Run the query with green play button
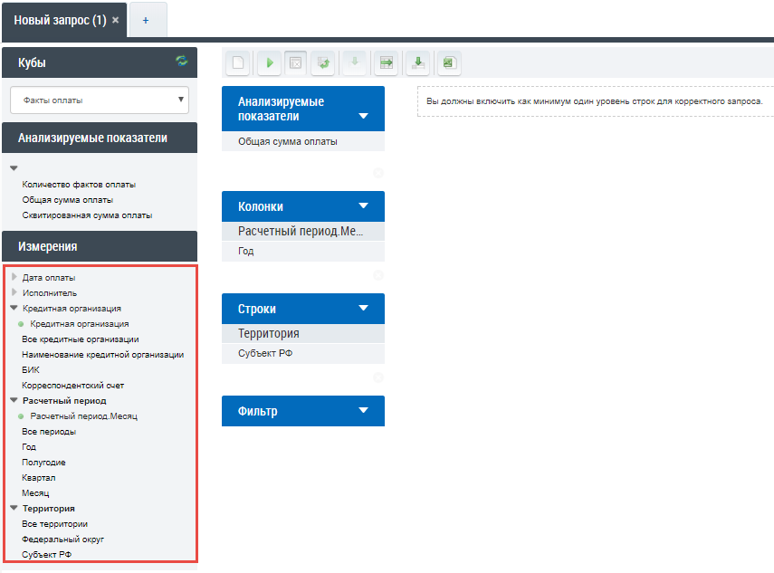 (269, 62)
